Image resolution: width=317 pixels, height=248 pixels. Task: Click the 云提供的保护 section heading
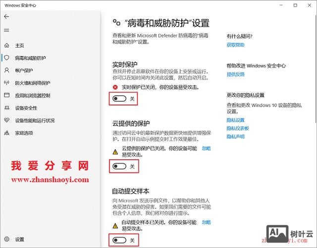[131, 124]
